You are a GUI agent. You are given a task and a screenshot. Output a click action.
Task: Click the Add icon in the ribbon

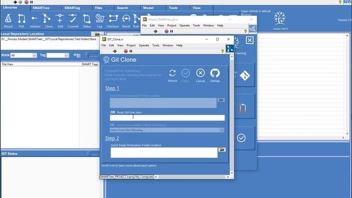(x=60, y=21)
